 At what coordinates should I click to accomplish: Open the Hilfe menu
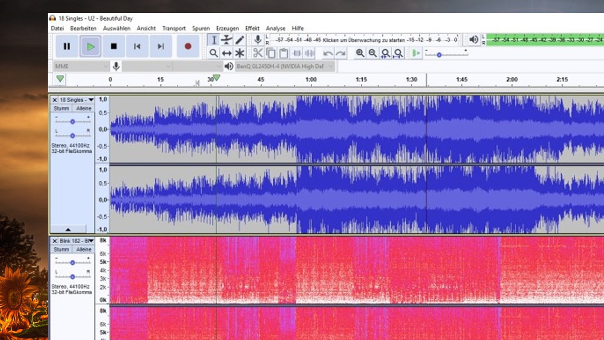point(298,28)
